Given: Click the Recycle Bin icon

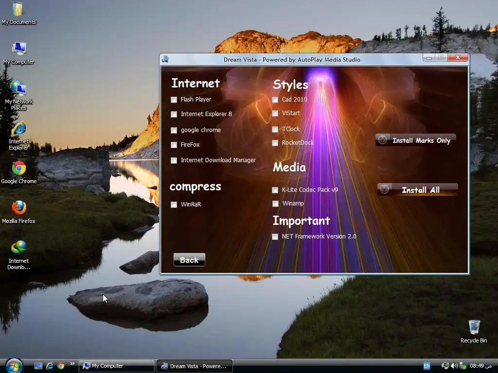Looking at the screenshot, I should [x=474, y=331].
